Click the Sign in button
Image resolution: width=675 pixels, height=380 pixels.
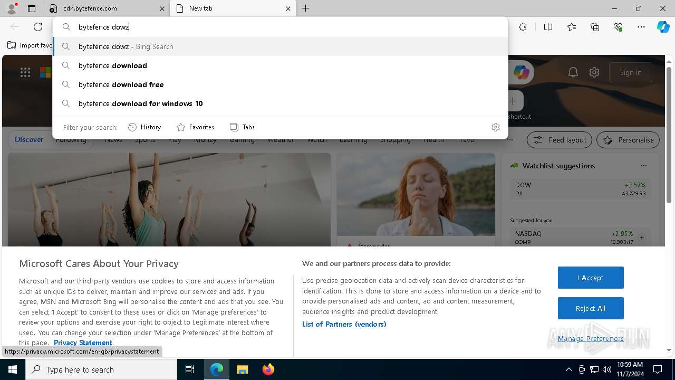(x=631, y=72)
